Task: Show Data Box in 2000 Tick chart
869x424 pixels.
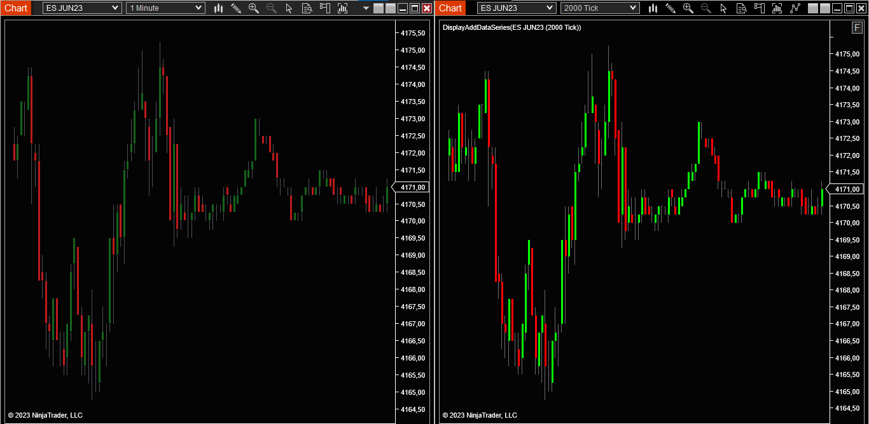Action: click(x=742, y=8)
